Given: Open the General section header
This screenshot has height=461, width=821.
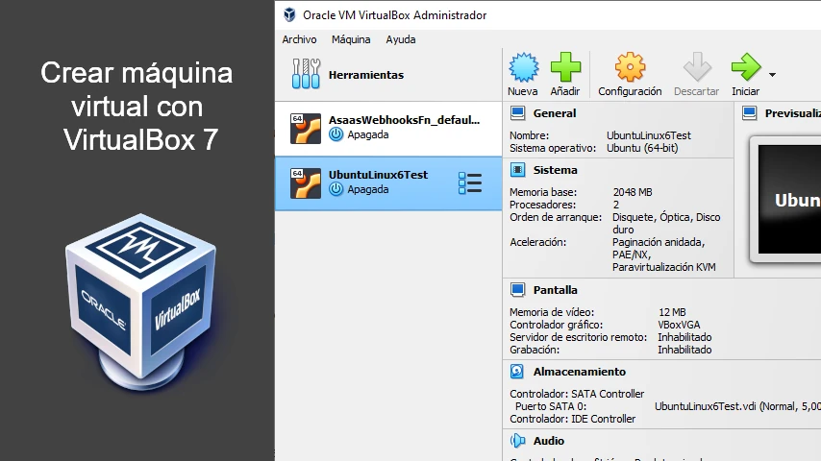Looking at the screenshot, I should 555,113.
